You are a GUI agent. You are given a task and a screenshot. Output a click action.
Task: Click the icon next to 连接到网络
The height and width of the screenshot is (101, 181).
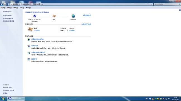(x=29, y=46)
